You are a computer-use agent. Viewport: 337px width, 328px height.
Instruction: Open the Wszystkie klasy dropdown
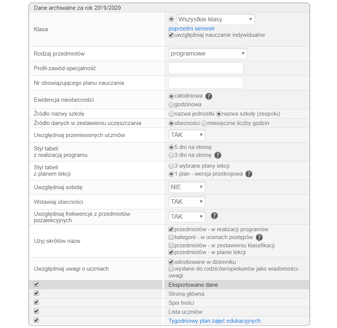215,20
